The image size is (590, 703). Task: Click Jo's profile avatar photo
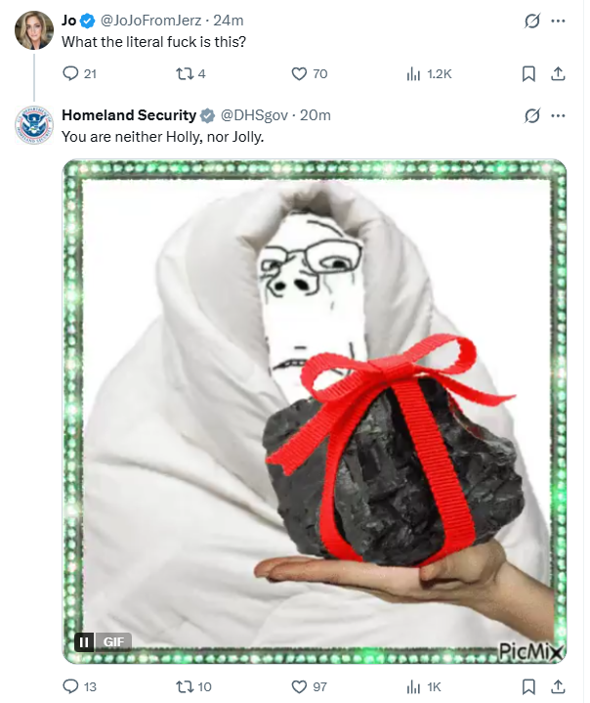34,30
